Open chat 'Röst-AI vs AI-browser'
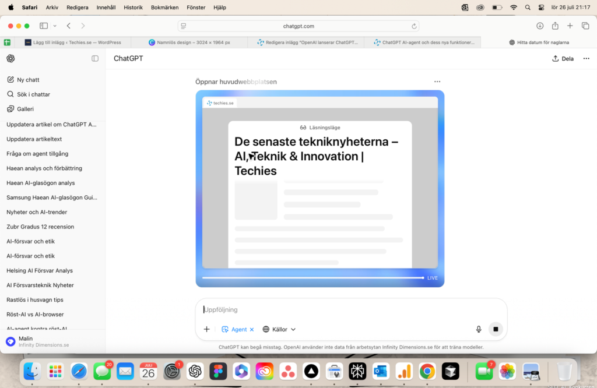Screen dimensions: 597x388 point(35,315)
